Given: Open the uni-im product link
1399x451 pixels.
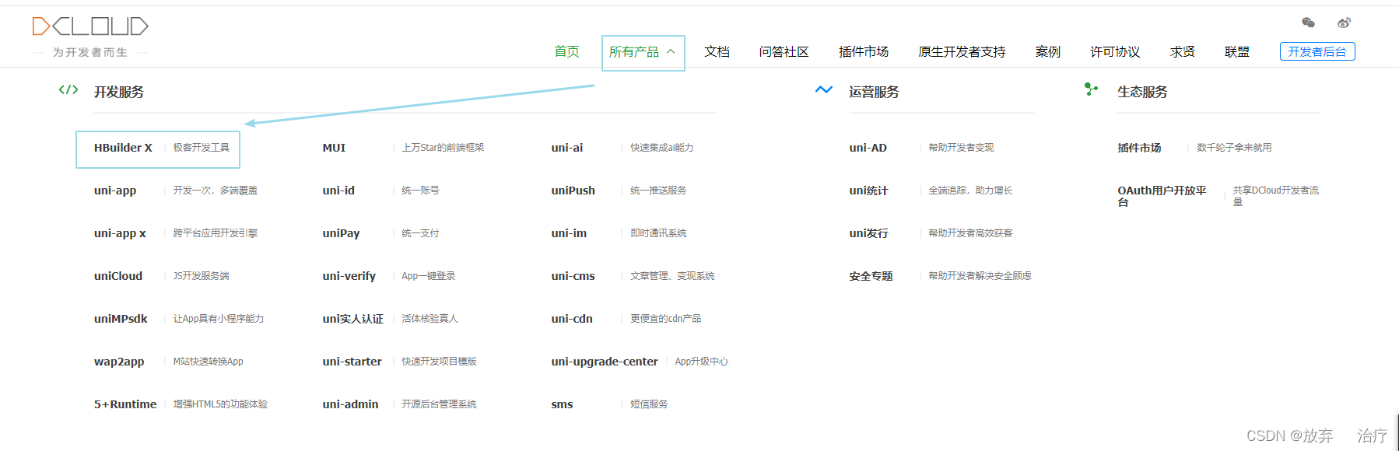Looking at the screenshot, I should coord(569,233).
